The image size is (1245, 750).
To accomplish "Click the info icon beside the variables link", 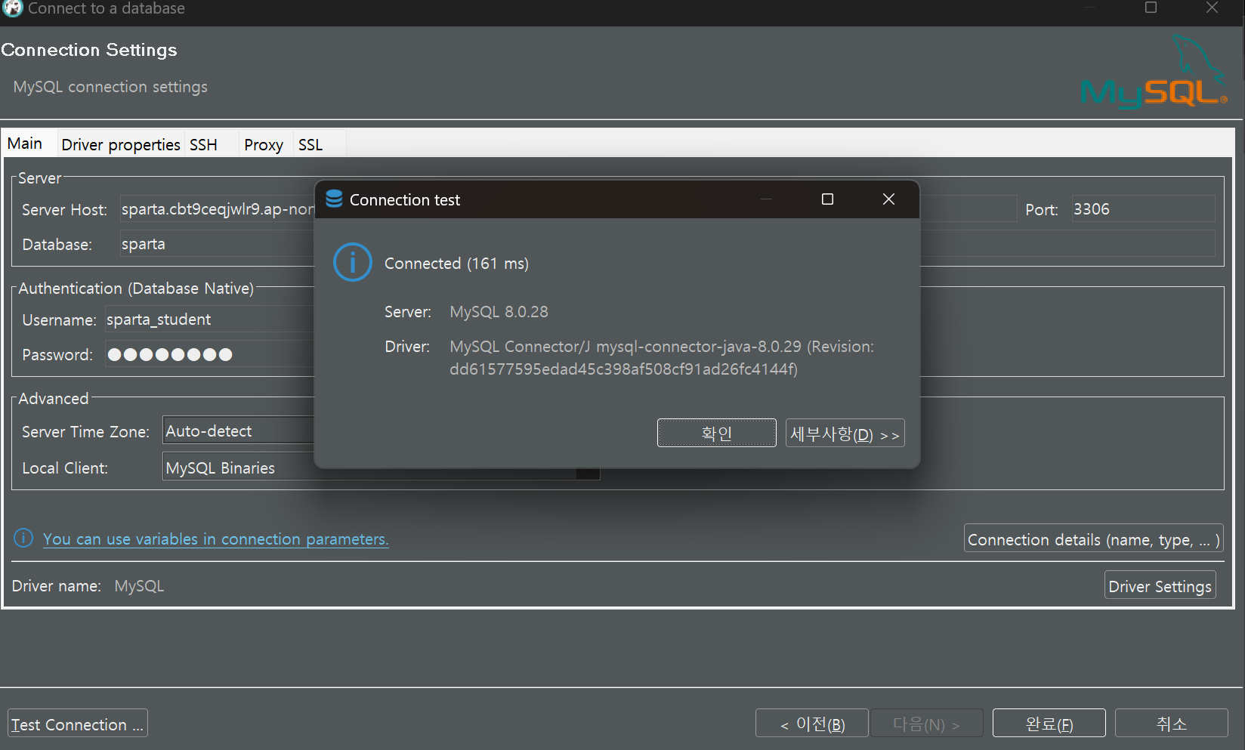I will coord(23,538).
